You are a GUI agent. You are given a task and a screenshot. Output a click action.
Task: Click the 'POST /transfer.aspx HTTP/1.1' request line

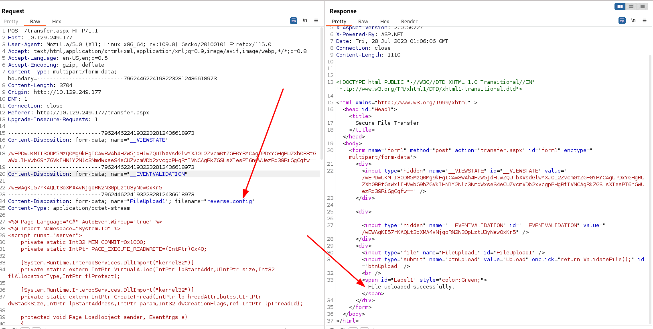[53, 31]
